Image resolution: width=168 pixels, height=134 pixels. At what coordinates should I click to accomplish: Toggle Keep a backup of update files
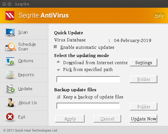(58, 97)
